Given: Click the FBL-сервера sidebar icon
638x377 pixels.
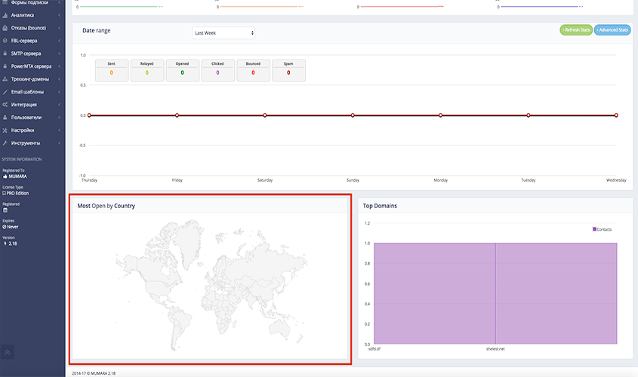Looking at the screenshot, I should (x=5, y=41).
